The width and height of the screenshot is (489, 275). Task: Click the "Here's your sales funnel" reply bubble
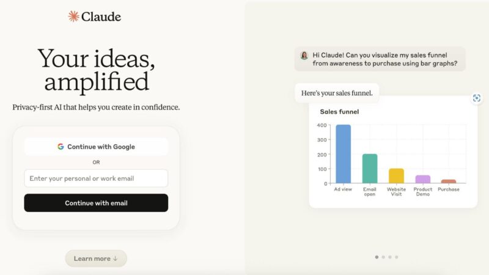(x=336, y=94)
